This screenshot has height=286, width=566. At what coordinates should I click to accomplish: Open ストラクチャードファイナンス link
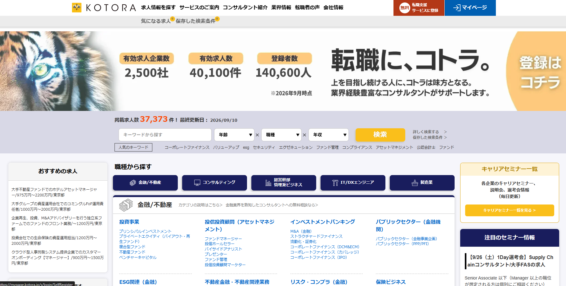317,236
